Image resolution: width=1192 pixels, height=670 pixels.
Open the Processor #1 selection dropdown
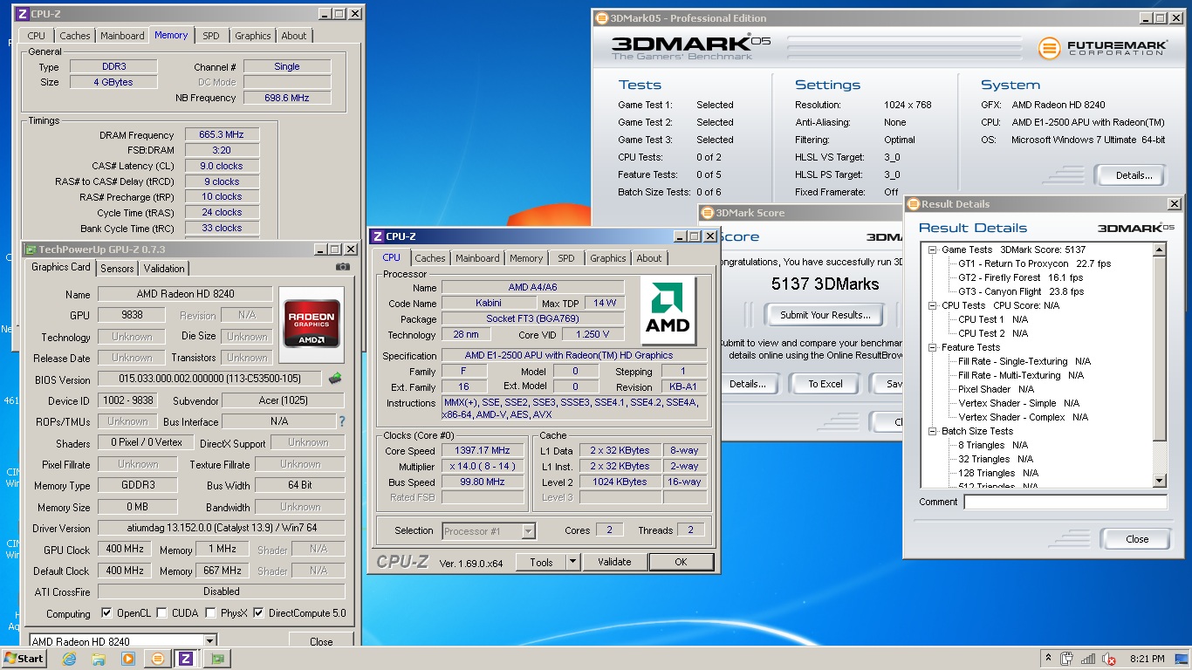tap(528, 530)
